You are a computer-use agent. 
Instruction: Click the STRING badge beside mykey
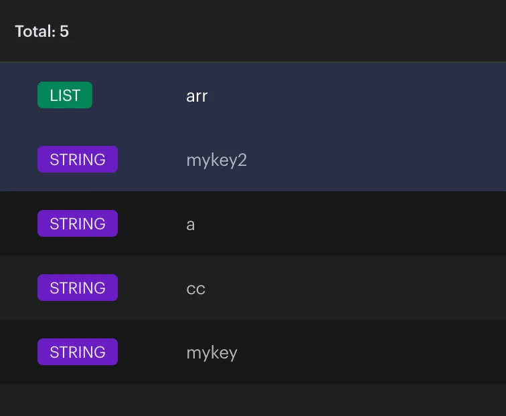coord(78,352)
